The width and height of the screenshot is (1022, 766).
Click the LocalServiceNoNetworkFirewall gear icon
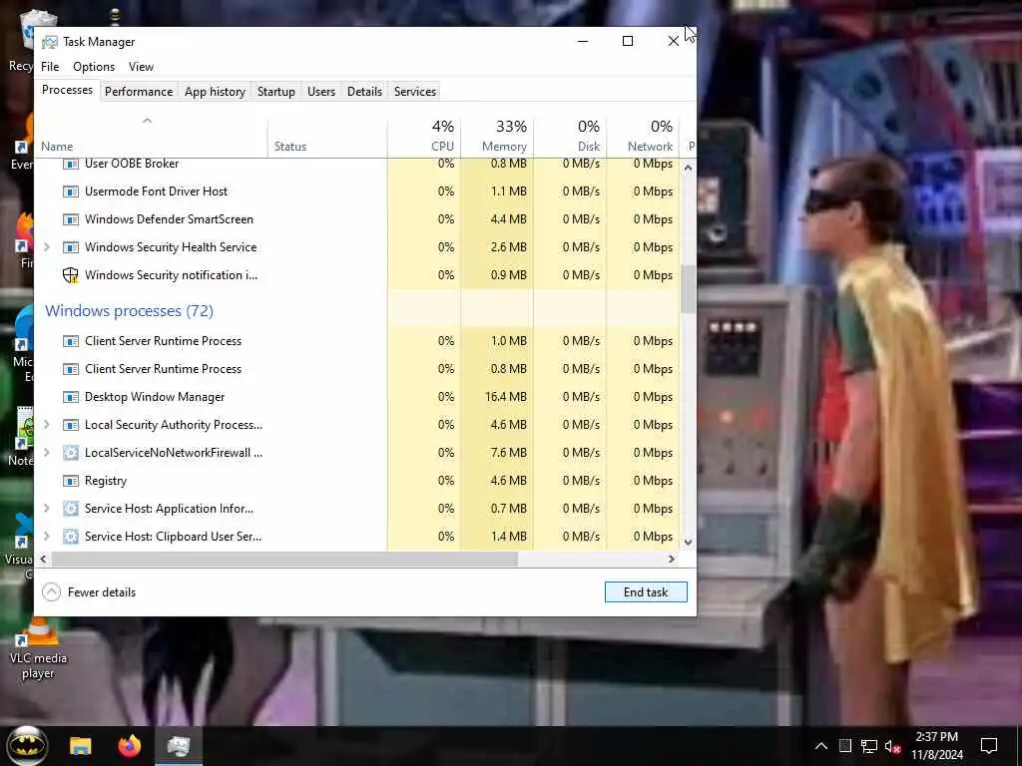point(71,453)
